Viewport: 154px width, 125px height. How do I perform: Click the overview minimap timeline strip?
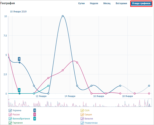tap(75, 103)
